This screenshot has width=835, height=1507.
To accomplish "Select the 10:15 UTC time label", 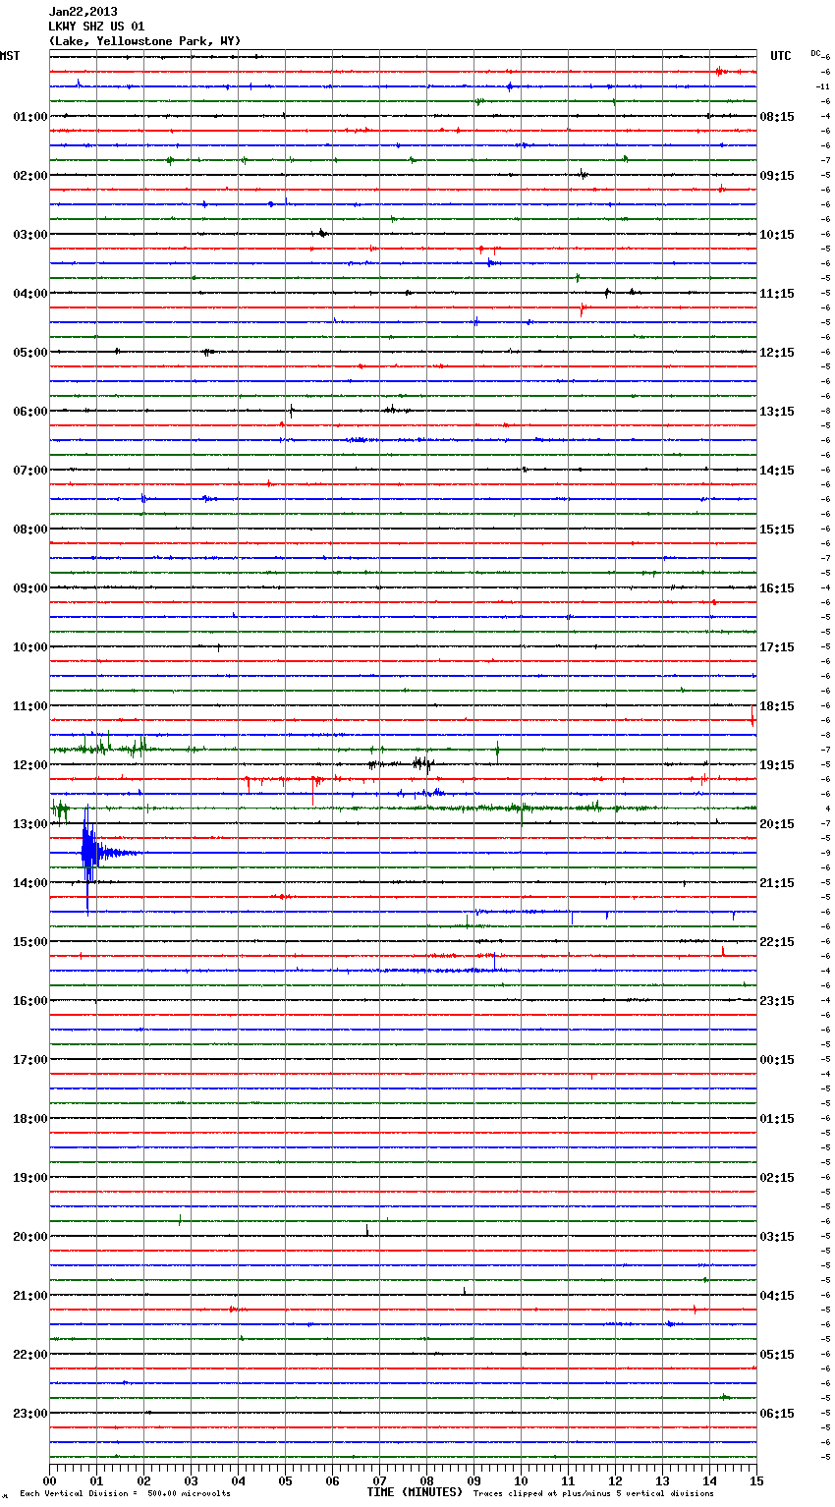I will coord(777,235).
